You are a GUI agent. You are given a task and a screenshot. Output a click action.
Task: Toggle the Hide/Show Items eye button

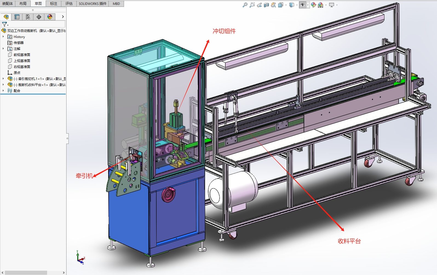(303, 5)
